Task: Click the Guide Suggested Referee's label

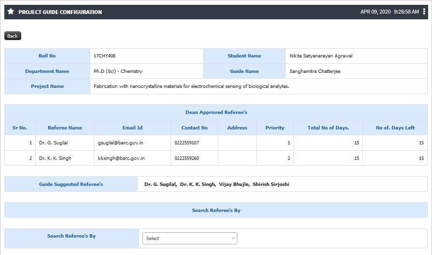Action: point(71,184)
